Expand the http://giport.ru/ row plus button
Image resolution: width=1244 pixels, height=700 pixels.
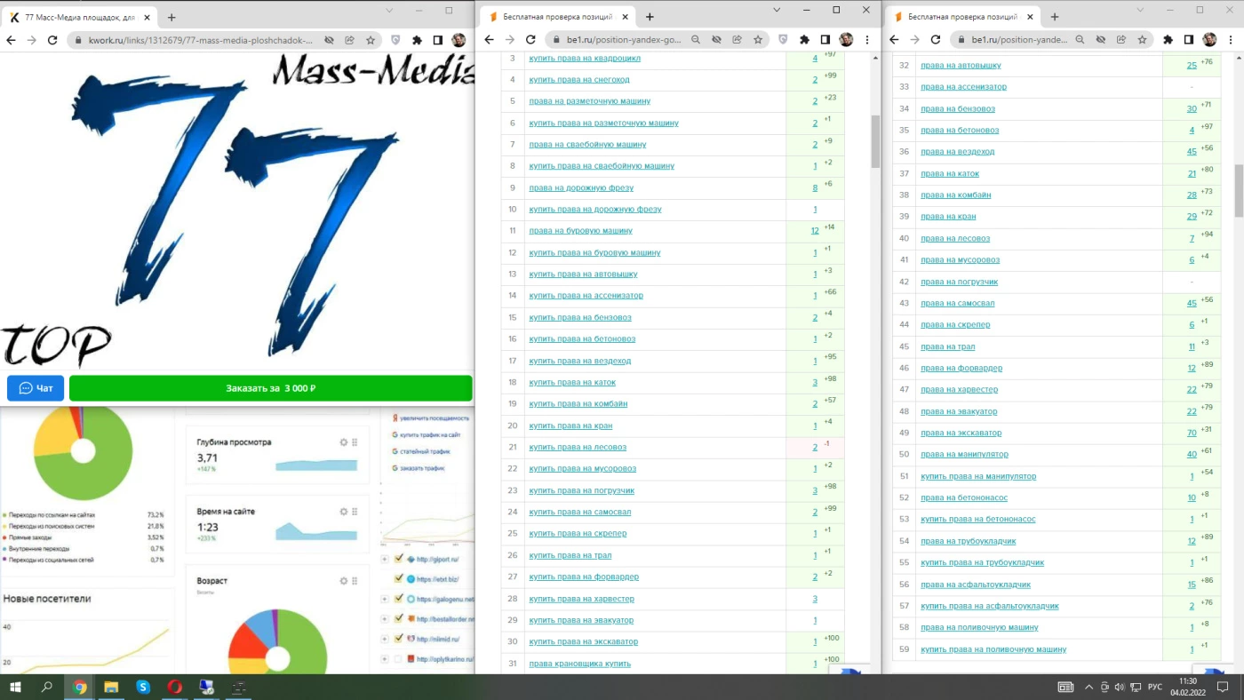[385, 560]
